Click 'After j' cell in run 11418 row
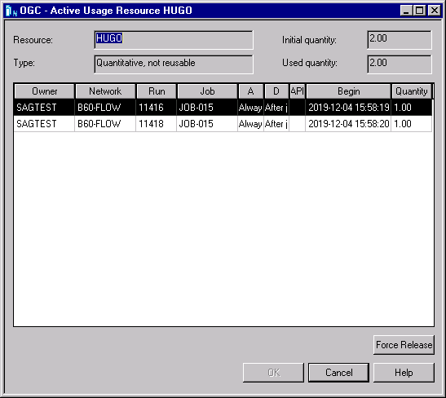This screenshot has width=446, height=398. pyautogui.click(x=276, y=124)
